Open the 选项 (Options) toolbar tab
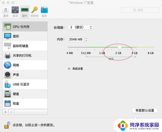 (x=15, y=12)
